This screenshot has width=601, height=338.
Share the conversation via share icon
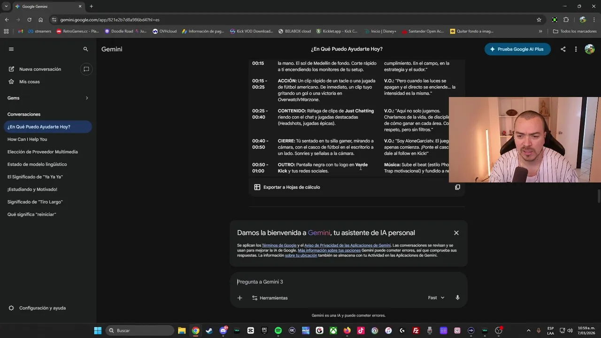point(563,49)
